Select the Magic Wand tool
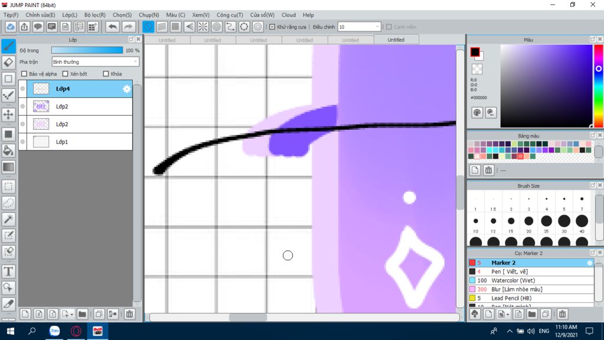604x340 pixels. (x=8, y=219)
